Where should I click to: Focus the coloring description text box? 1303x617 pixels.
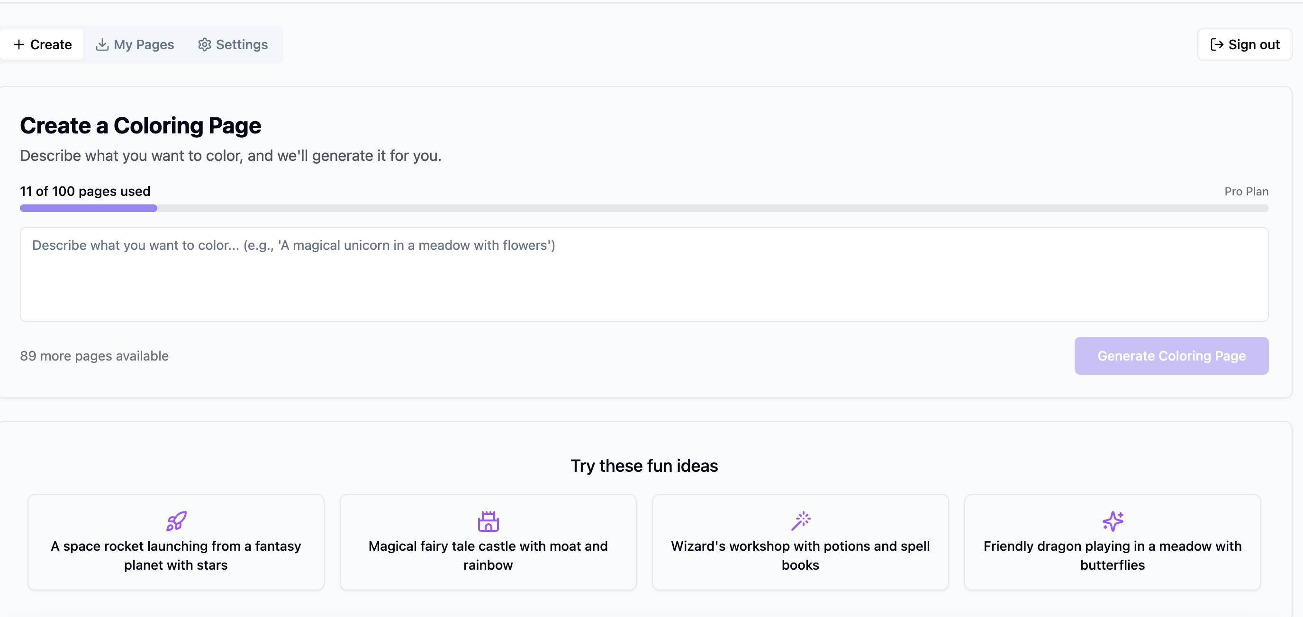[644, 274]
